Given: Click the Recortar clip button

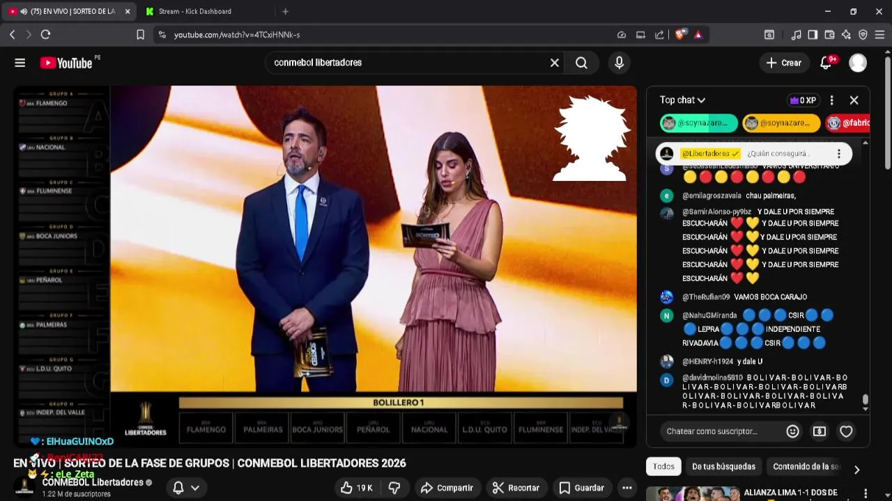Looking at the screenshot, I should tap(516, 488).
